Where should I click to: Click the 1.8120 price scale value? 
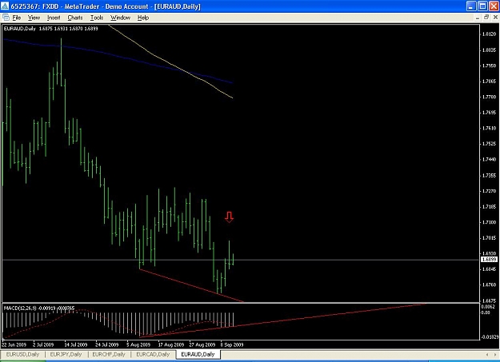pos(489,34)
